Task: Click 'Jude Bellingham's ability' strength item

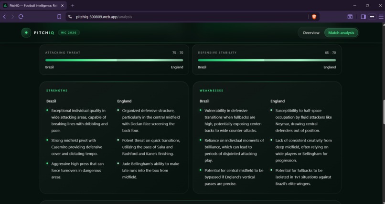Action: click(x=150, y=170)
